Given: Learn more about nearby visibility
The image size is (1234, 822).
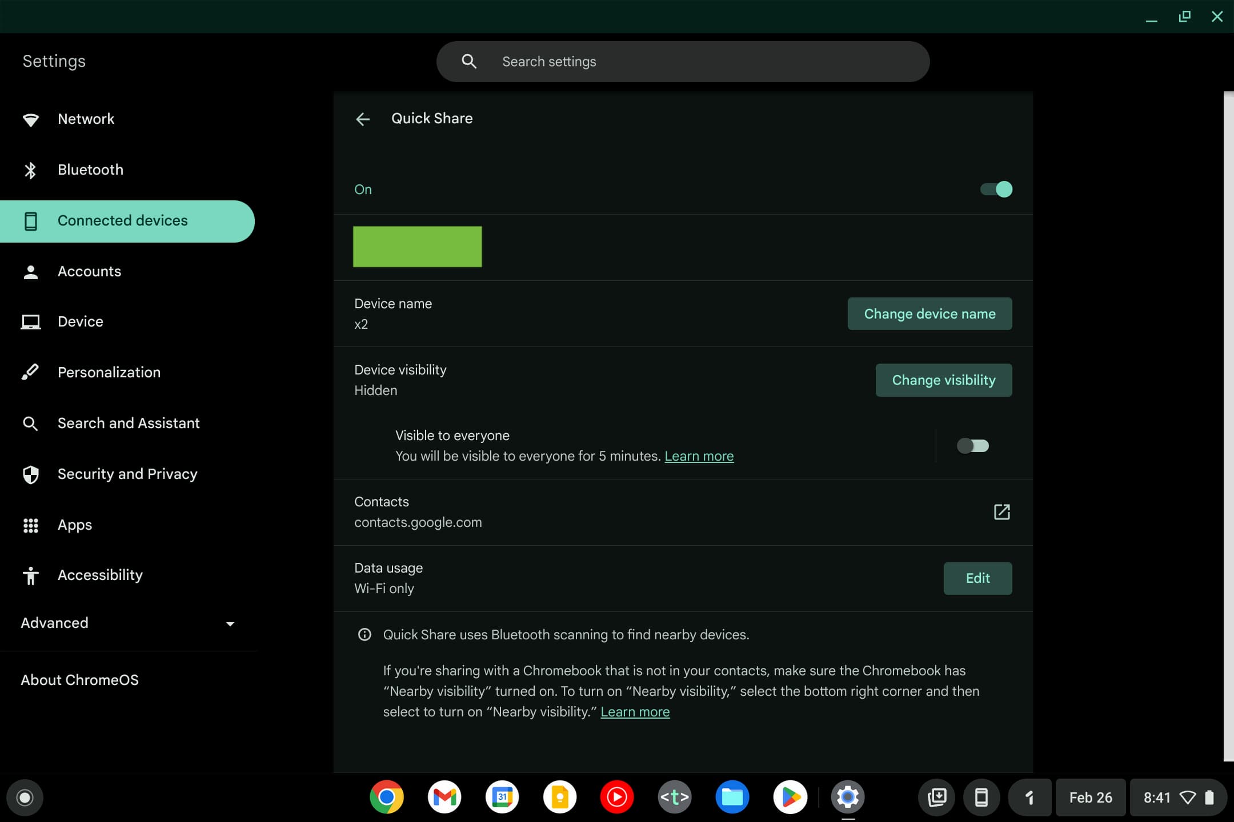Looking at the screenshot, I should coord(635,711).
